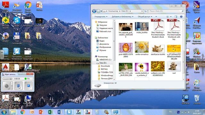Open the Упорядочить menu
The image size is (205, 115).
pyautogui.click(x=101, y=17)
